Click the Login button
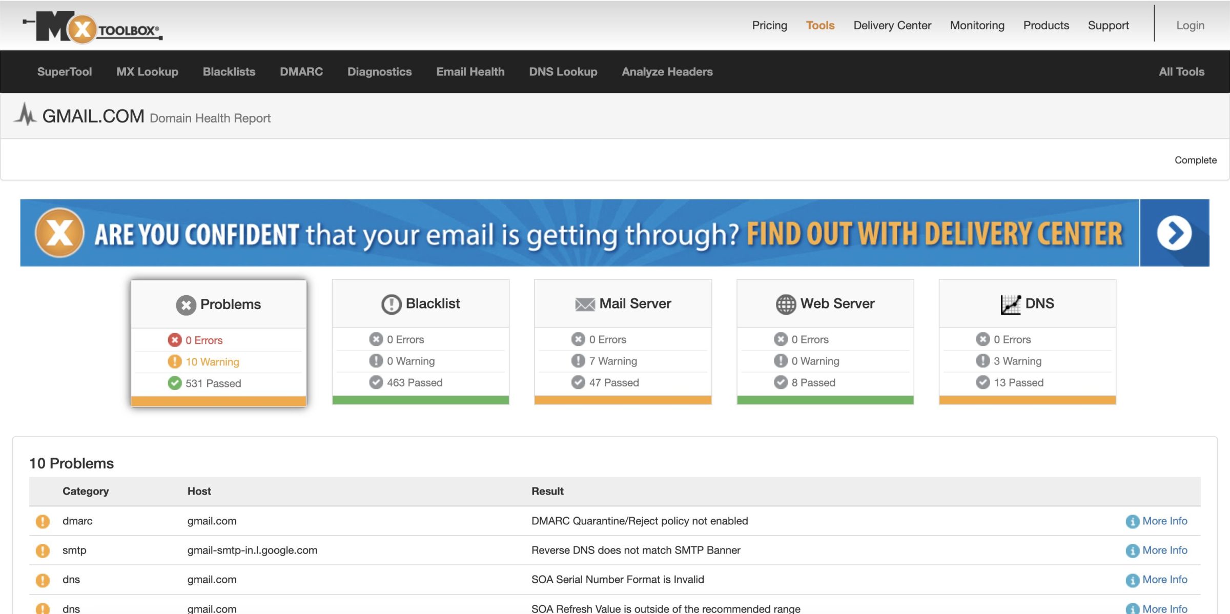1230x614 pixels. 1189,24
